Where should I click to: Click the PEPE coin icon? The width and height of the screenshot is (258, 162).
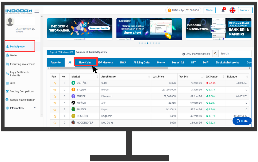(x=73, y=109)
